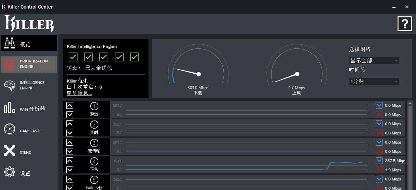The height and width of the screenshot is (190, 416).
Task: Toggle download line for 实时 category
Action: (379, 124)
